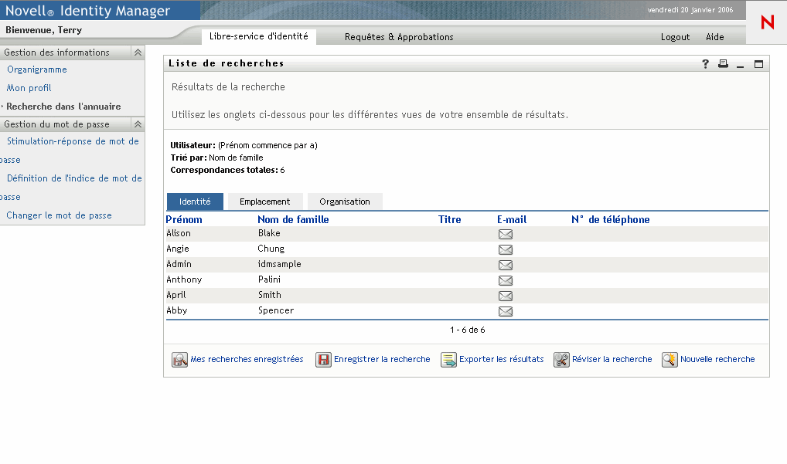Collapse the Gestion des informations section

(138, 52)
